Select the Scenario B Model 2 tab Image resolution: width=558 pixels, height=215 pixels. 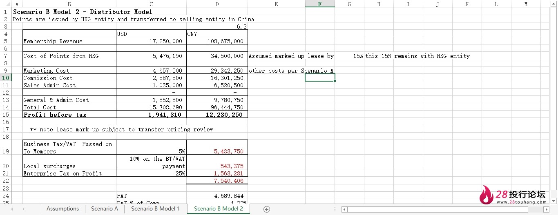point(219,209)
